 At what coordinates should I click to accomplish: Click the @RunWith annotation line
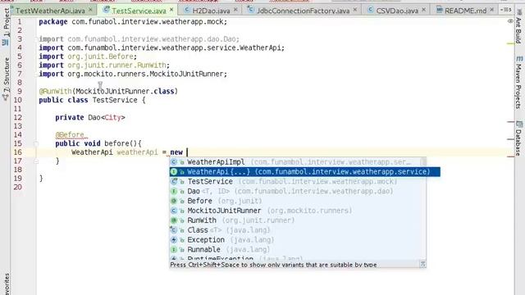tap(108, 91)
